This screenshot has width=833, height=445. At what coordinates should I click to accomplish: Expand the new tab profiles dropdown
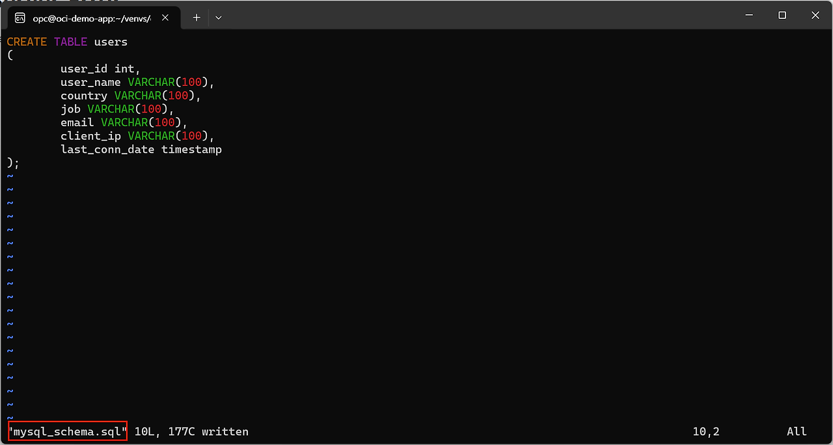point(219,18)
